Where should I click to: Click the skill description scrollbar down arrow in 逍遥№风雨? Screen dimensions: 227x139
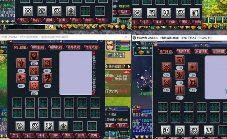click(94, 93)
